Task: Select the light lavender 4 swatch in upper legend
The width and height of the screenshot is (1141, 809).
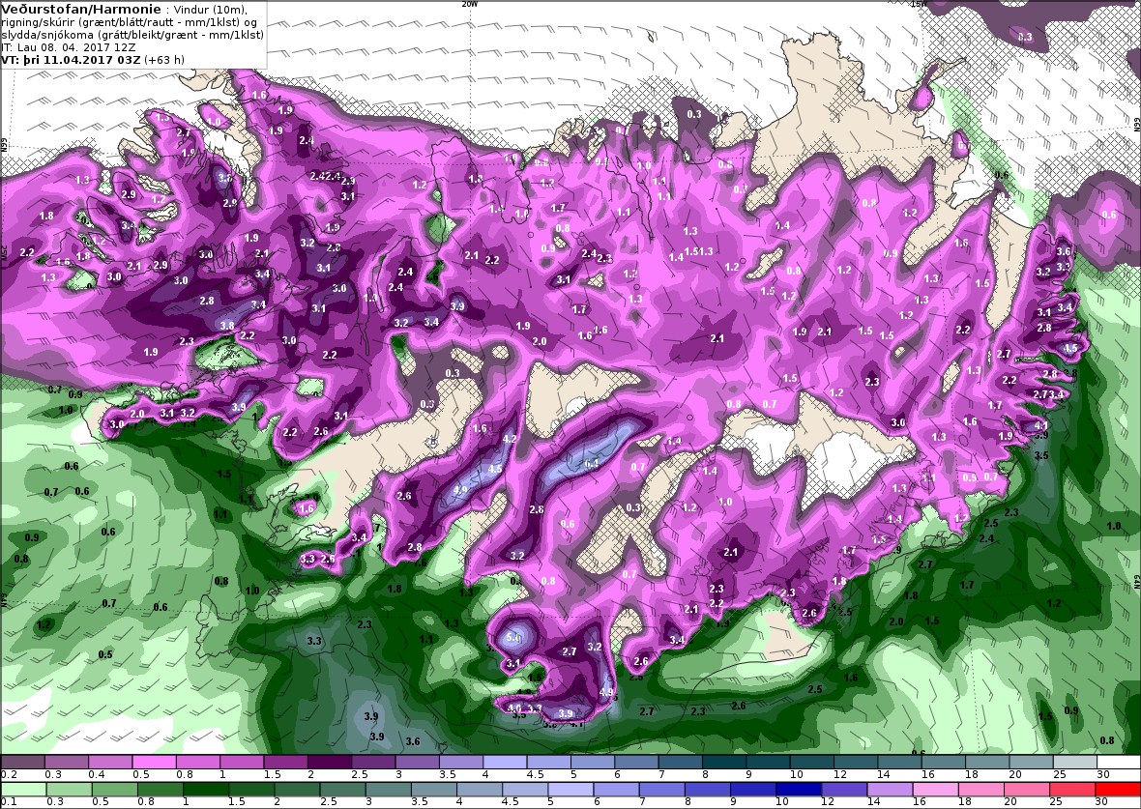Action: [x=504, y=762]
